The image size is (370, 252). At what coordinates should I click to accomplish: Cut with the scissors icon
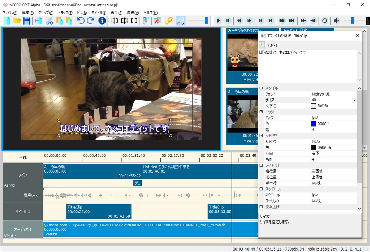50,21
